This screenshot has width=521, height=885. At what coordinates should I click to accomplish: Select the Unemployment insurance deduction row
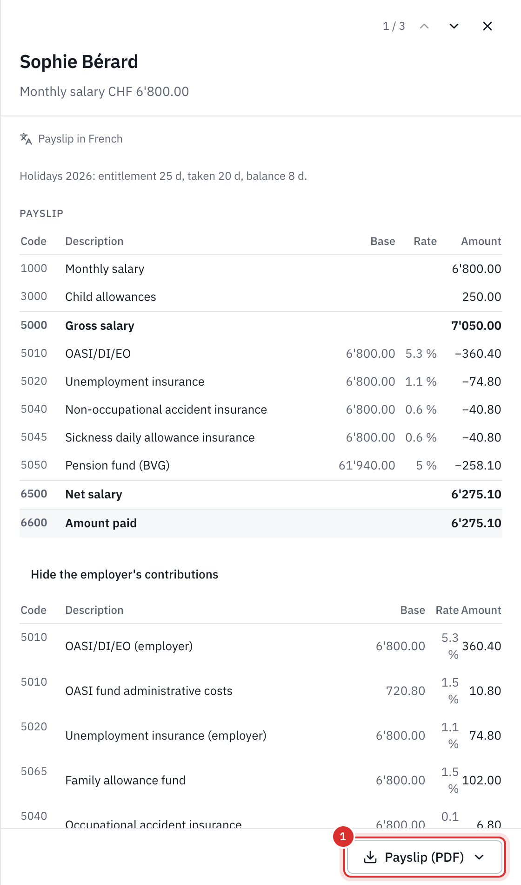pyautogui.click(x=261, y=381)
